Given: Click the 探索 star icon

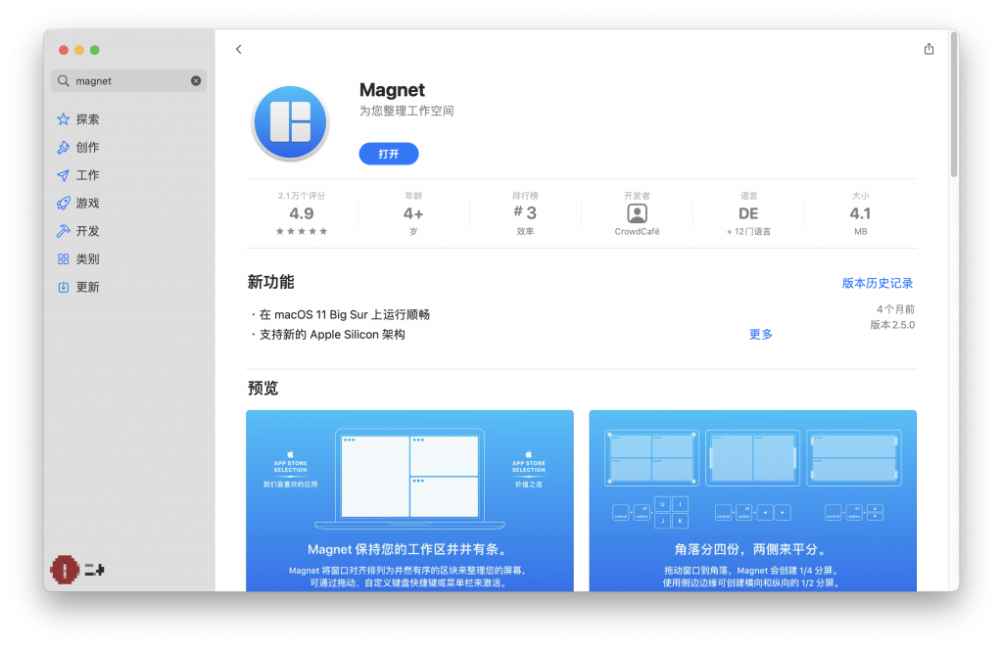Looking at the screenshot, I should [x=64, y=119].
